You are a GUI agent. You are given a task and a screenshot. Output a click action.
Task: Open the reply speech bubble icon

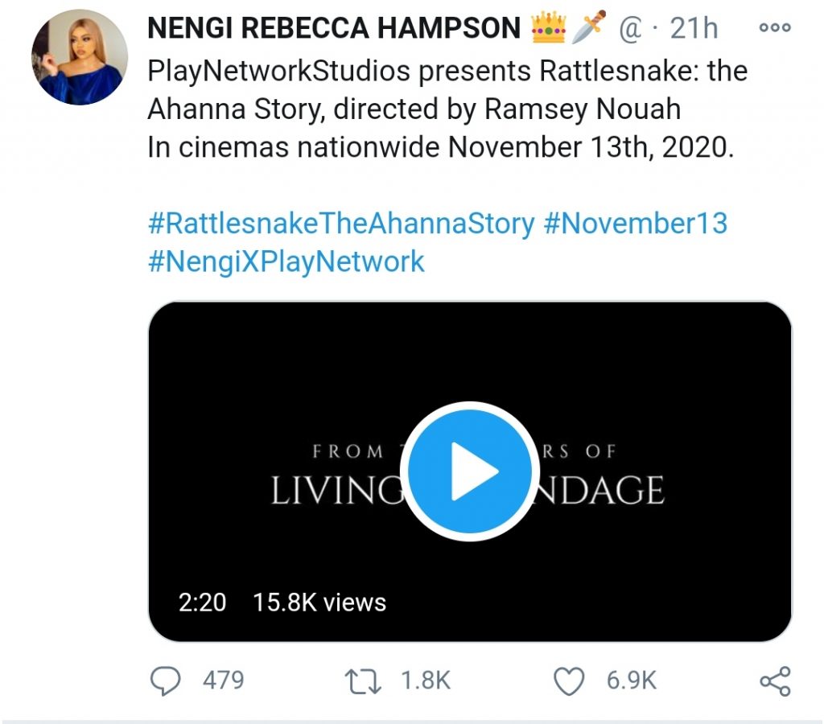click(x=166, y=681)
